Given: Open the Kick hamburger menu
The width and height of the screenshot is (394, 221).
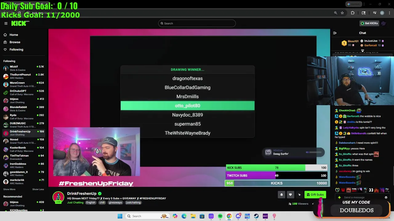Looking at the screenshot, I should pyautogui.click(x=6, y=23).
